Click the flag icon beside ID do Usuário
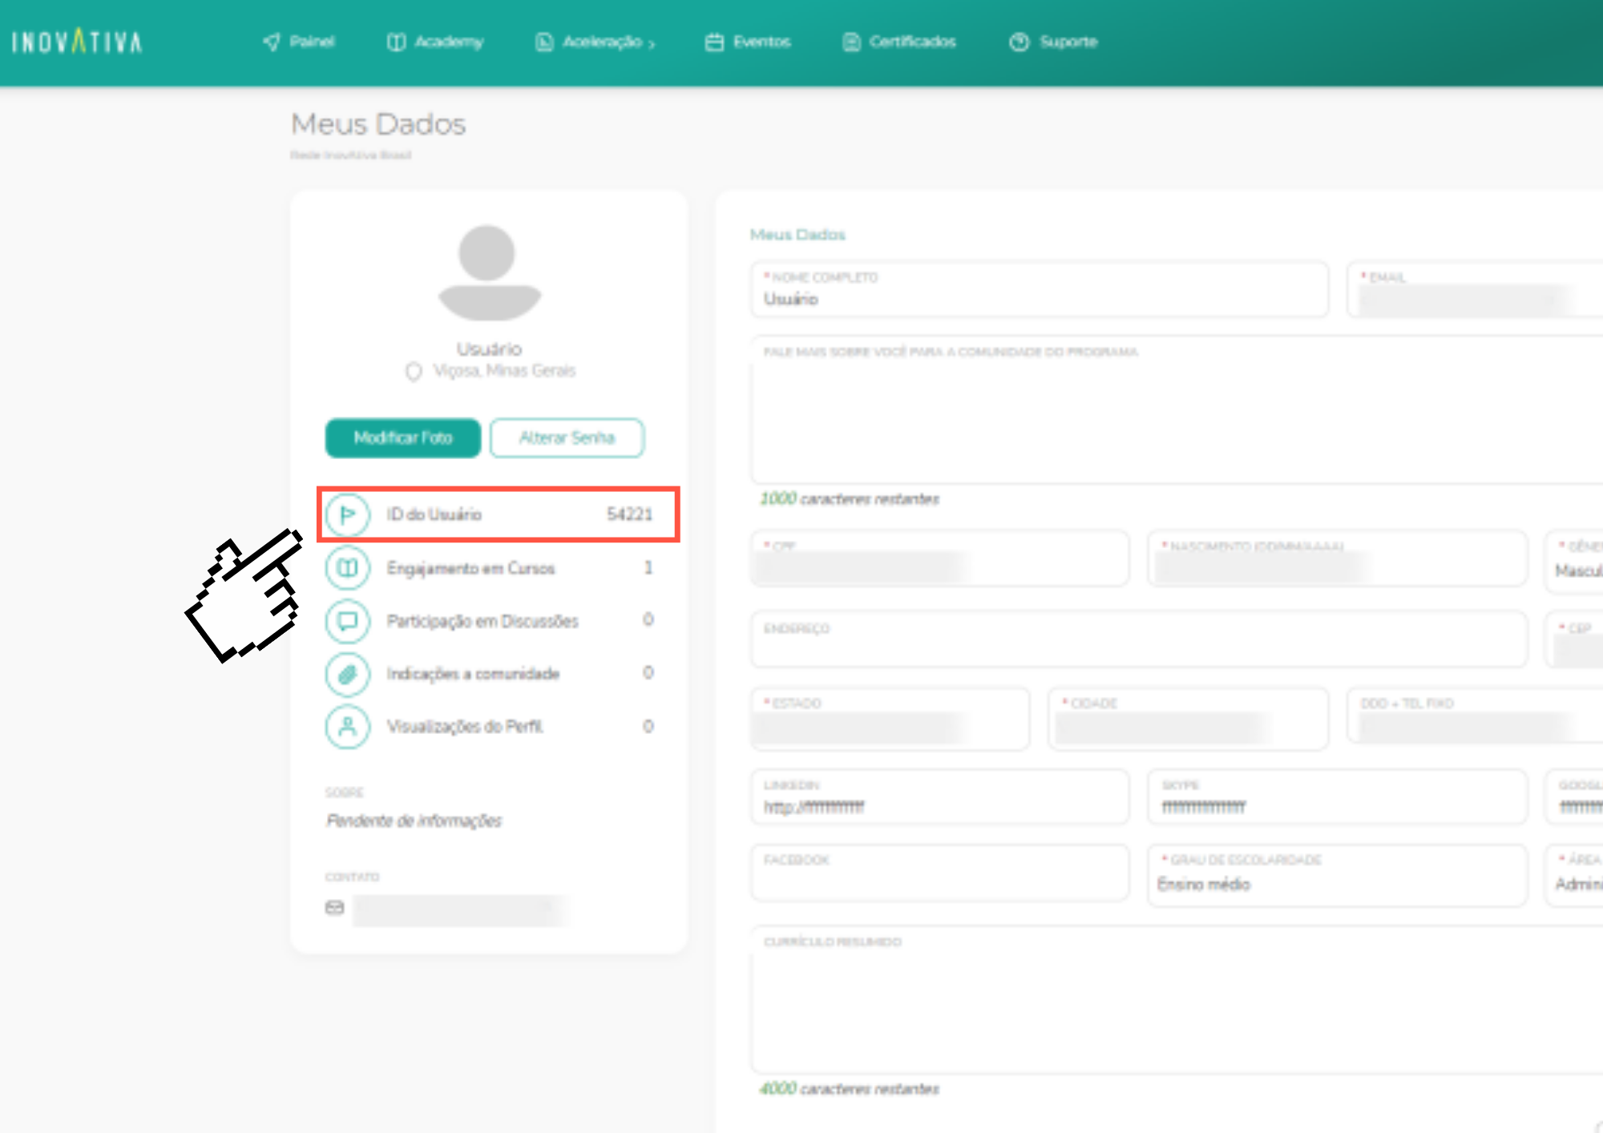Screen dimensions: 1603x1133 347,514
